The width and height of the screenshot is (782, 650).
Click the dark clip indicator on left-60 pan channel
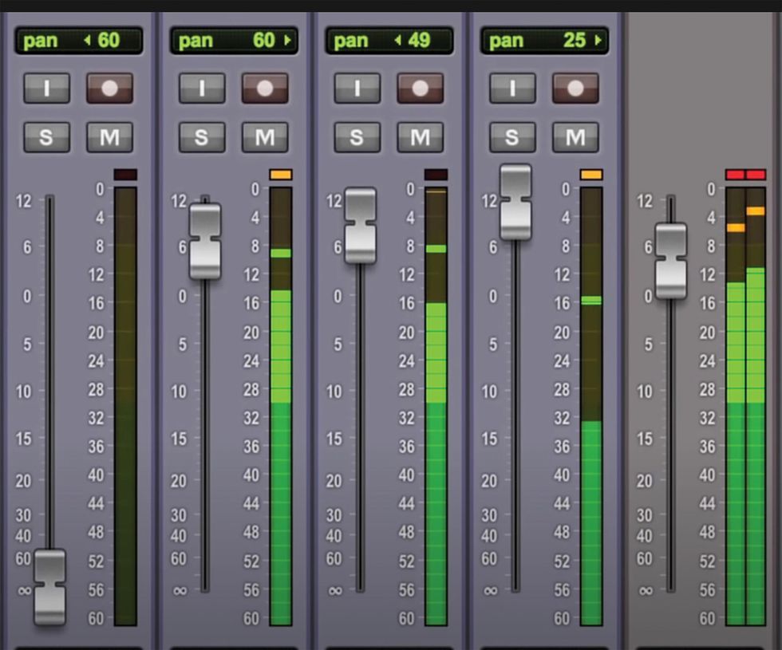[x=125, y=175]
